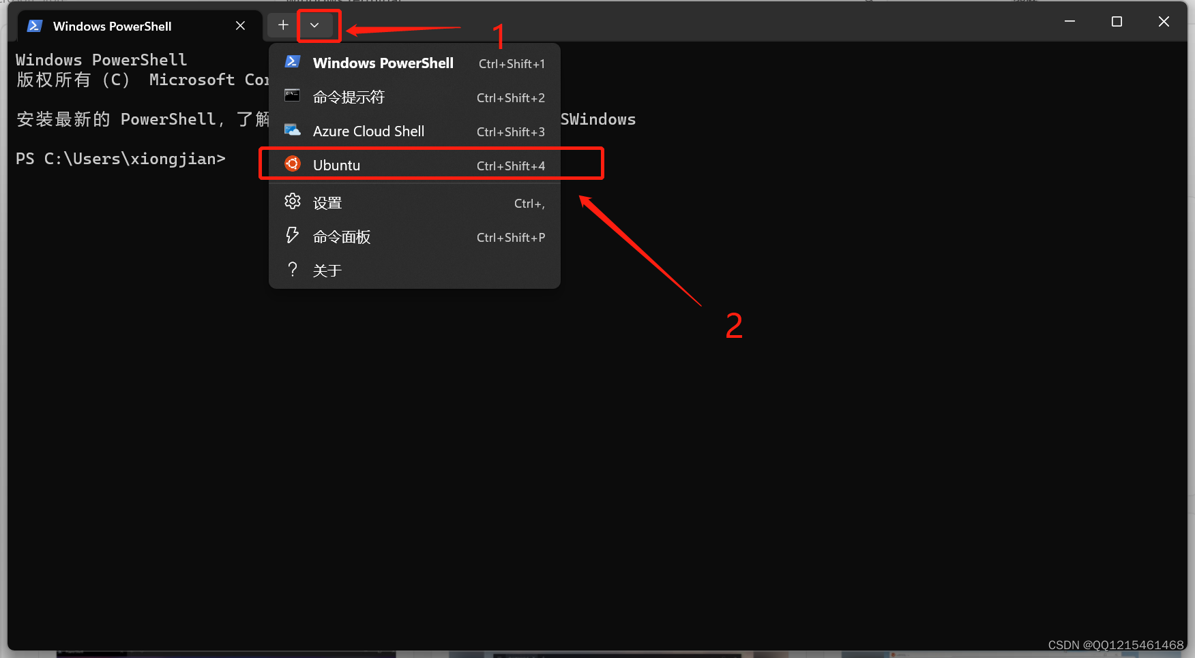This screenshot has height=658, width=1195.
Task: Choose Windows PowerShell from the dropdown menu
Action: click(415, 63)
